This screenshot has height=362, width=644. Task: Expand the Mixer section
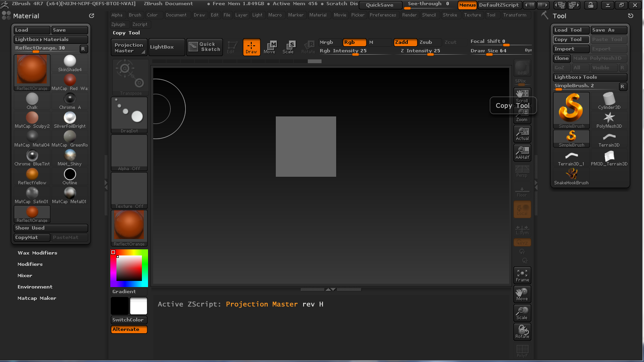(x=25, y=276)
